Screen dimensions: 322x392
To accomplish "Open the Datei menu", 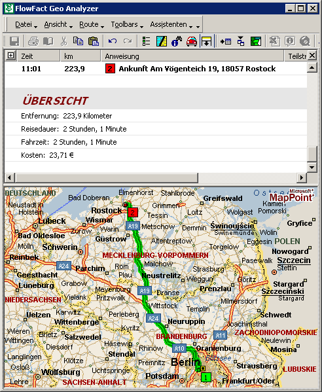I will (26, 24).
